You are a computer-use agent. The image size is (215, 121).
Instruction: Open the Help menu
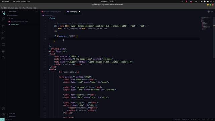point(35,8)
